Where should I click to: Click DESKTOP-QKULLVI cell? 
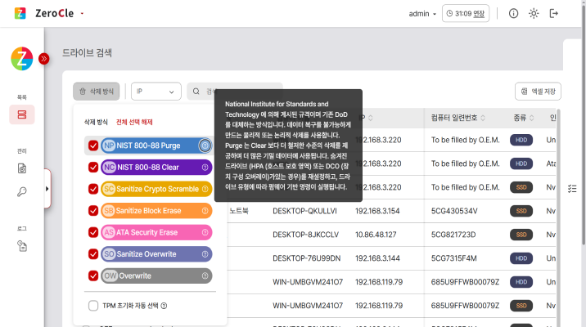(304, 211)
